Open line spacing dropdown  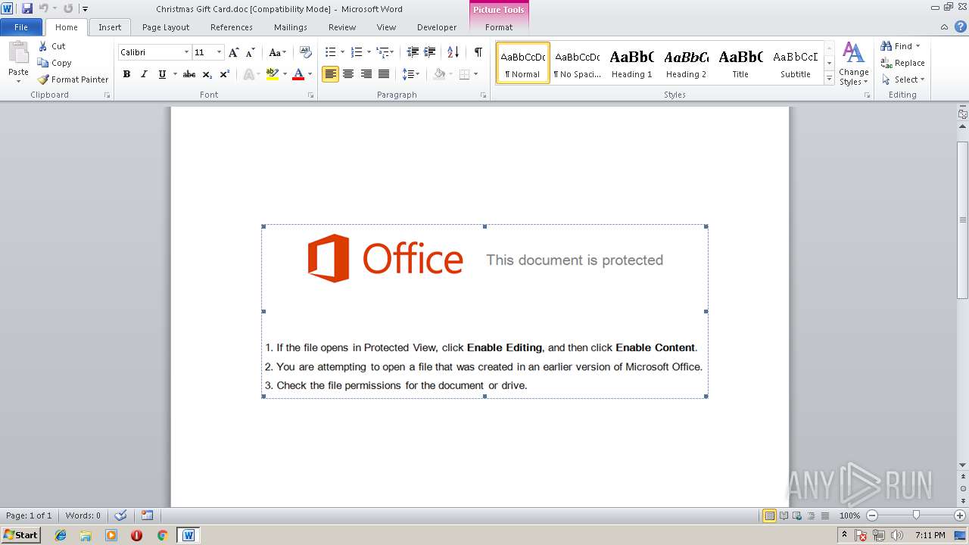(x=411, y=74)
